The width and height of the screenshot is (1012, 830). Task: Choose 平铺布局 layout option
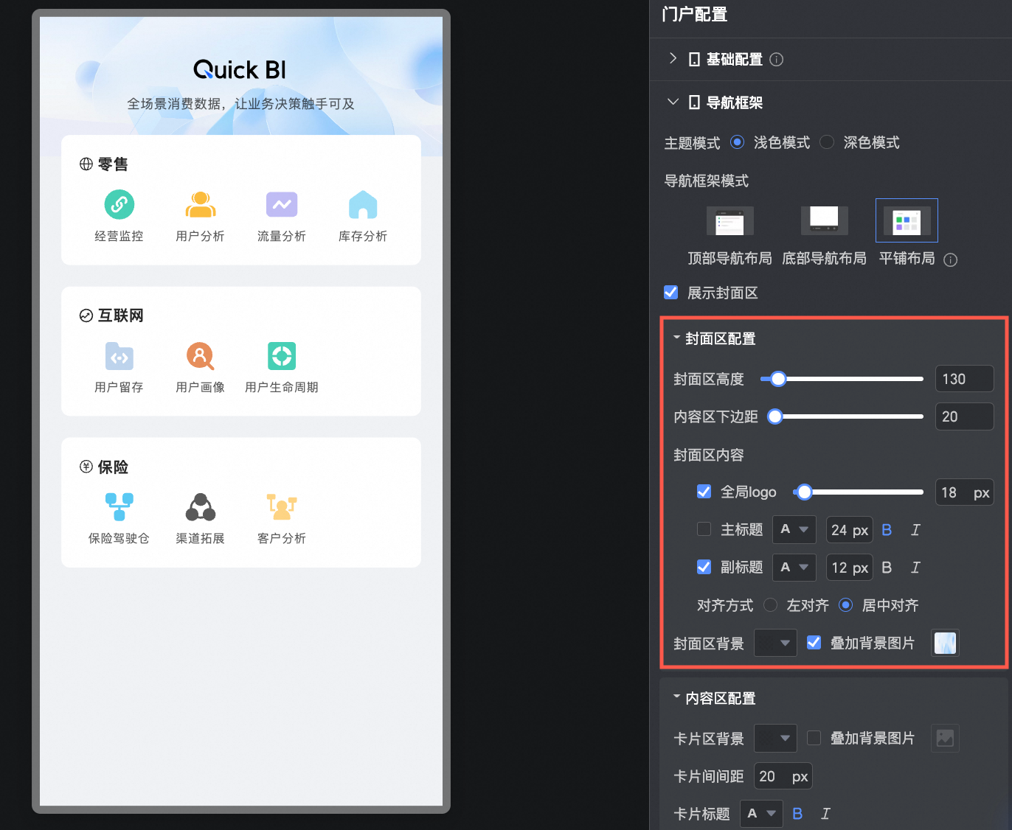pyautogui.click(x=907, y=220)
